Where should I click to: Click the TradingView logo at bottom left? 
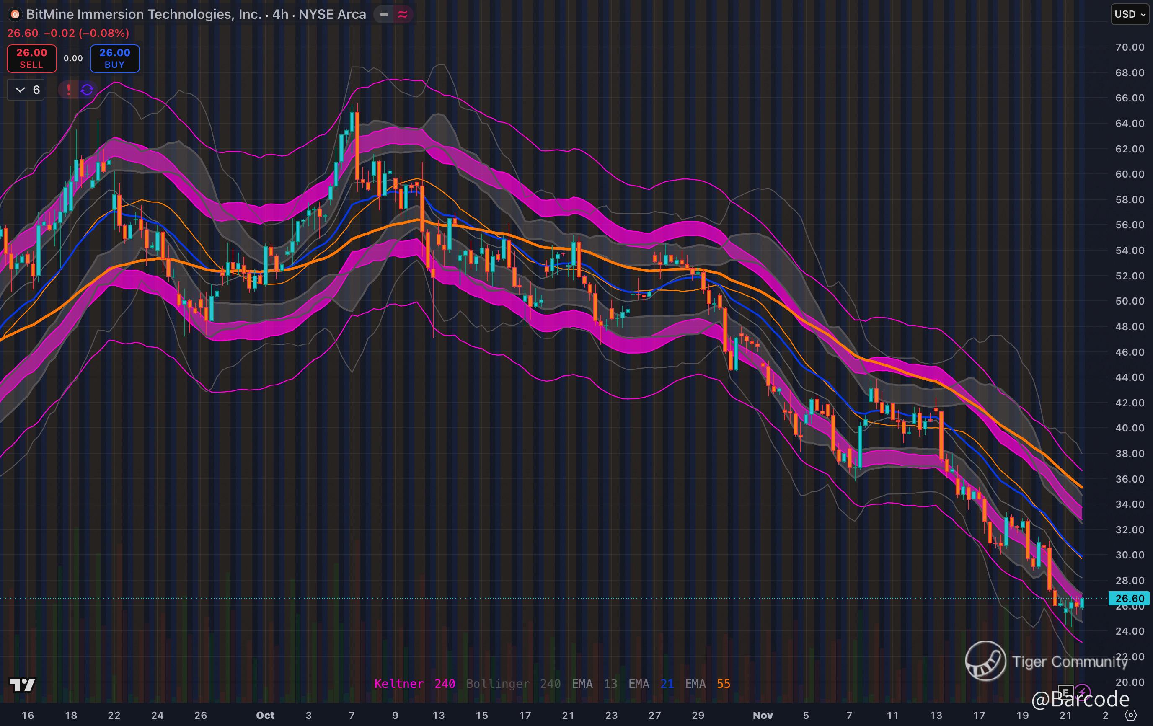23,685
